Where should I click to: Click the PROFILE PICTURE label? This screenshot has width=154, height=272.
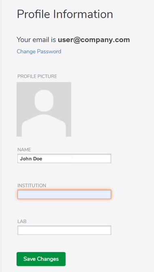click(37, 76)
